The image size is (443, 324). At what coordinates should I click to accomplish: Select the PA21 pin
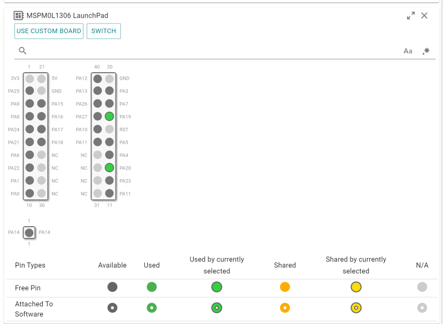click(x=29, y=142)
